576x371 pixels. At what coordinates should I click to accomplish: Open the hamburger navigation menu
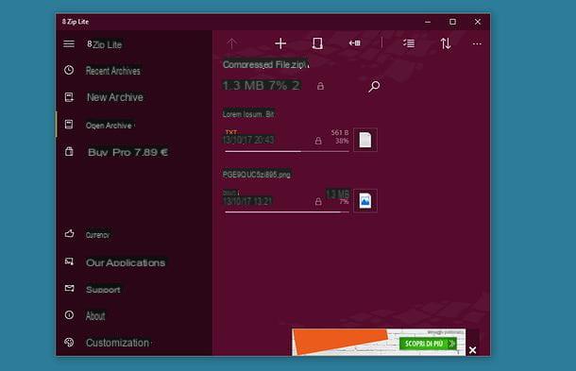[69, 44]
